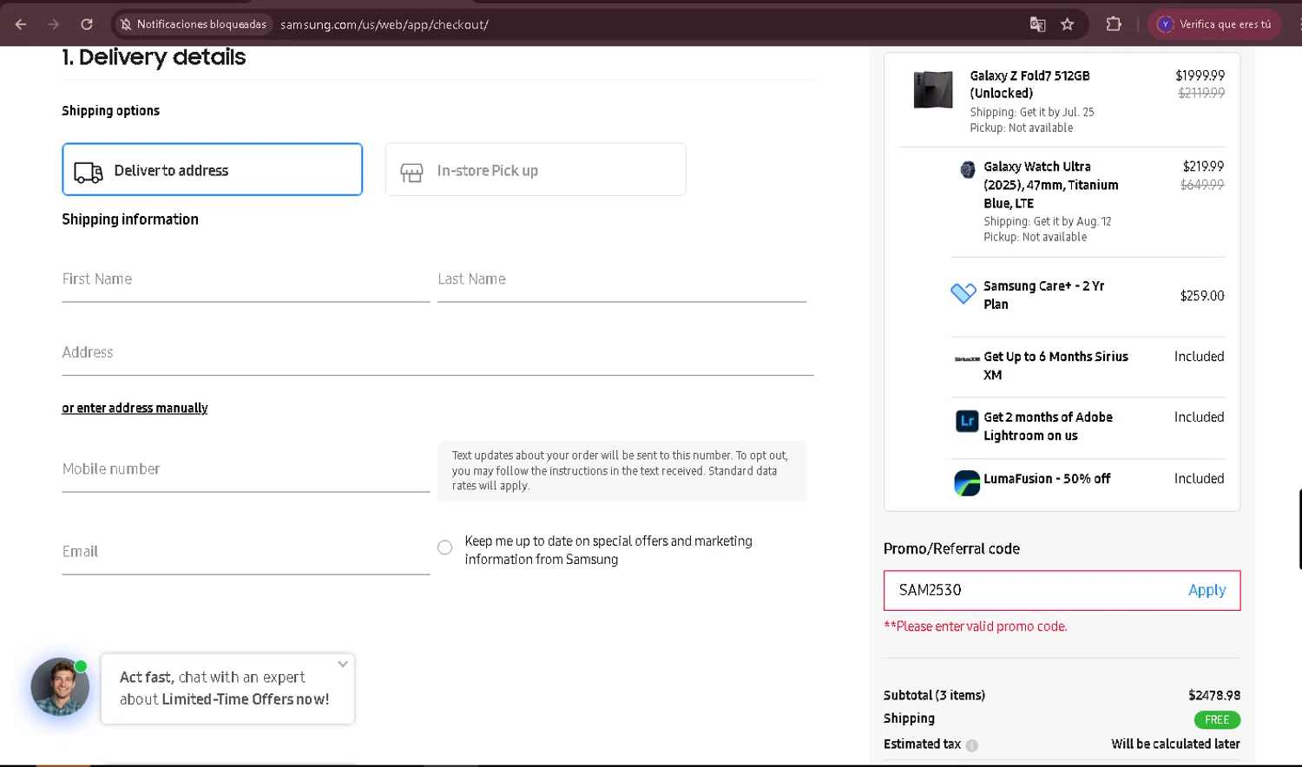Click the $1999.99 Fold7 price
The width and height of the screenshot is (1302, 767).
click(1200, 75)
